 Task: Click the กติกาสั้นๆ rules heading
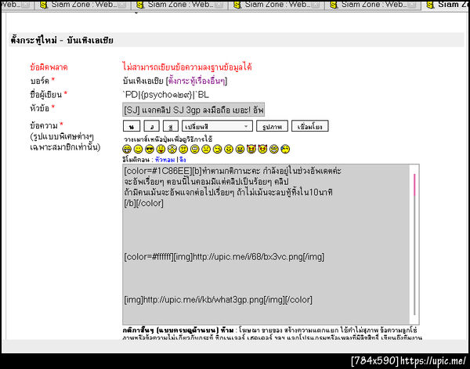[x=178, y=331]
